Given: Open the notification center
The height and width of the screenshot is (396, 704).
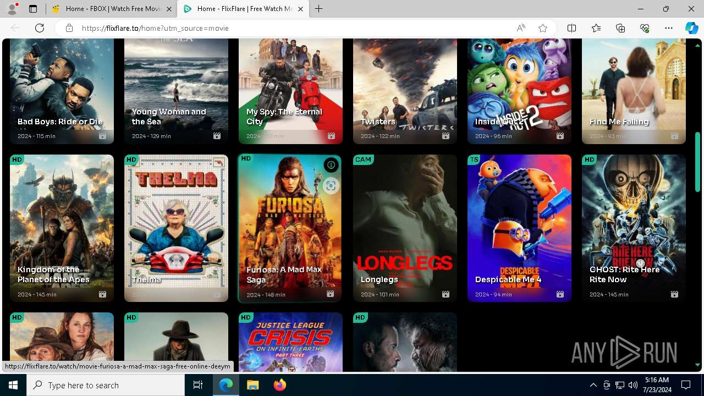Looking at the screenshot, I should coord(686,385).
